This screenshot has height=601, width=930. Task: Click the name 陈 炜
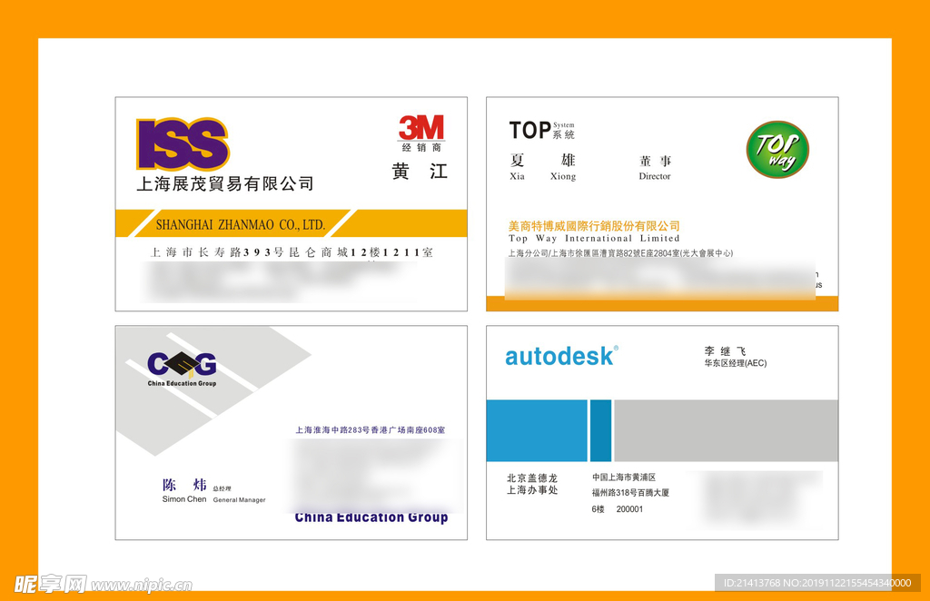coord(184,485)
